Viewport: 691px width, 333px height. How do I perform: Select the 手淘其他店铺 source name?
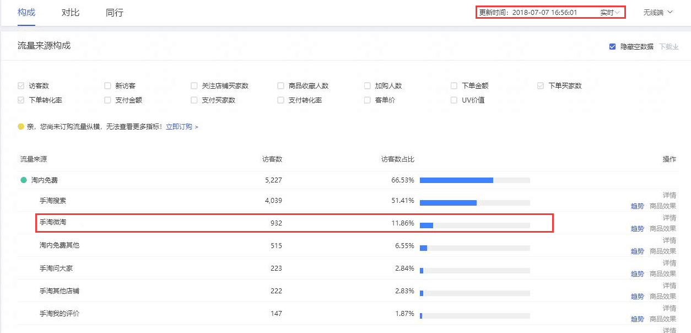60,291
